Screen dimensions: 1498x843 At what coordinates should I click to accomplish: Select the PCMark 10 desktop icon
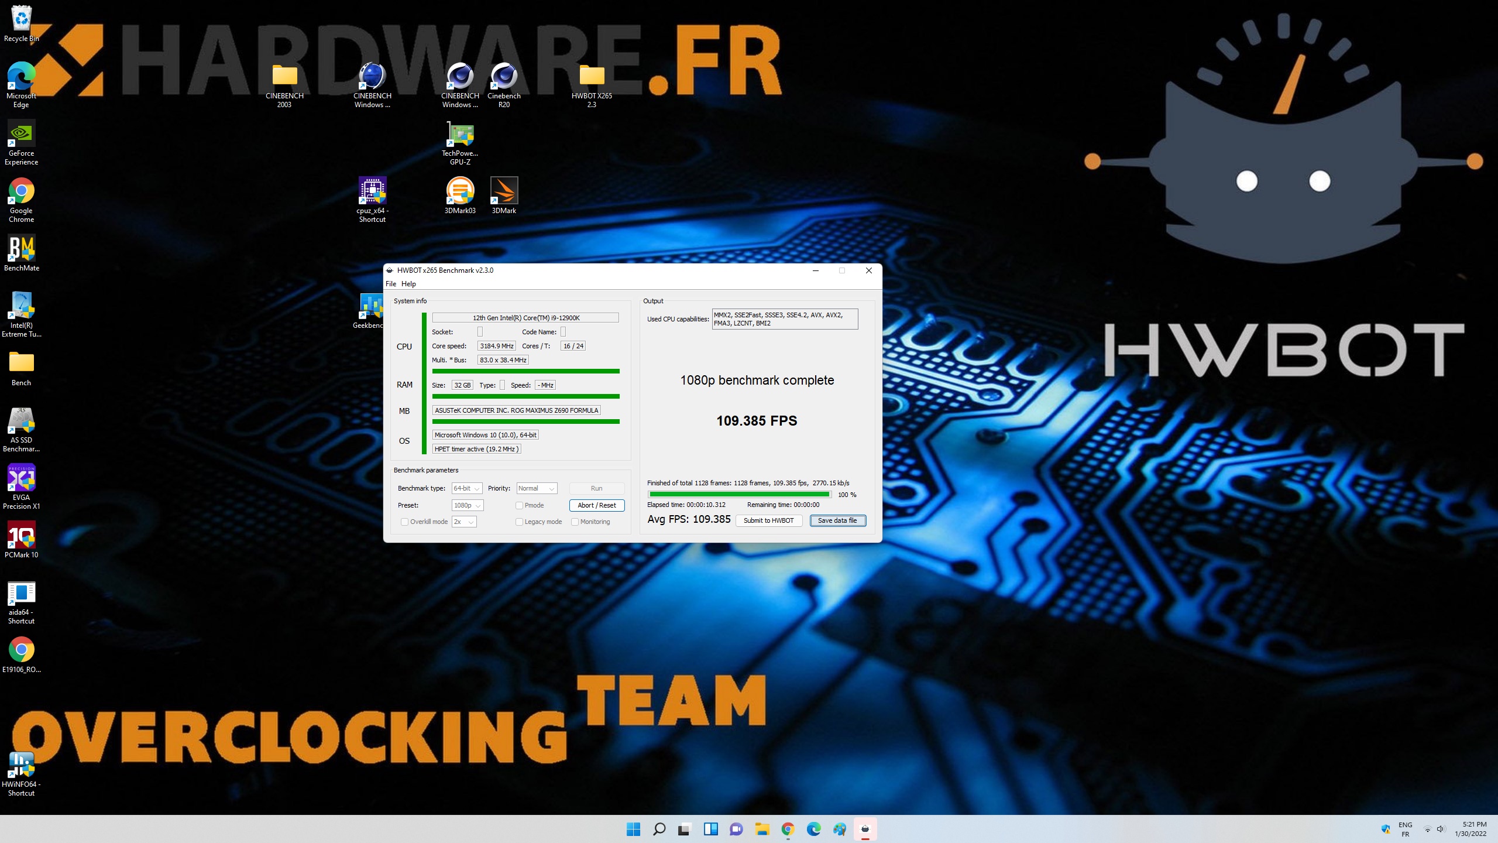coord(22,540)
